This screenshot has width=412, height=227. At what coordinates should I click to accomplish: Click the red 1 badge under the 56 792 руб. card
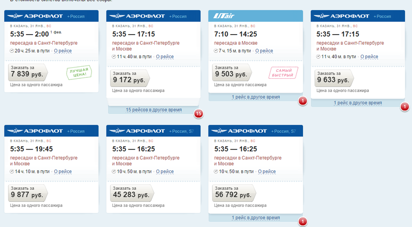click(x=302, y=221)
